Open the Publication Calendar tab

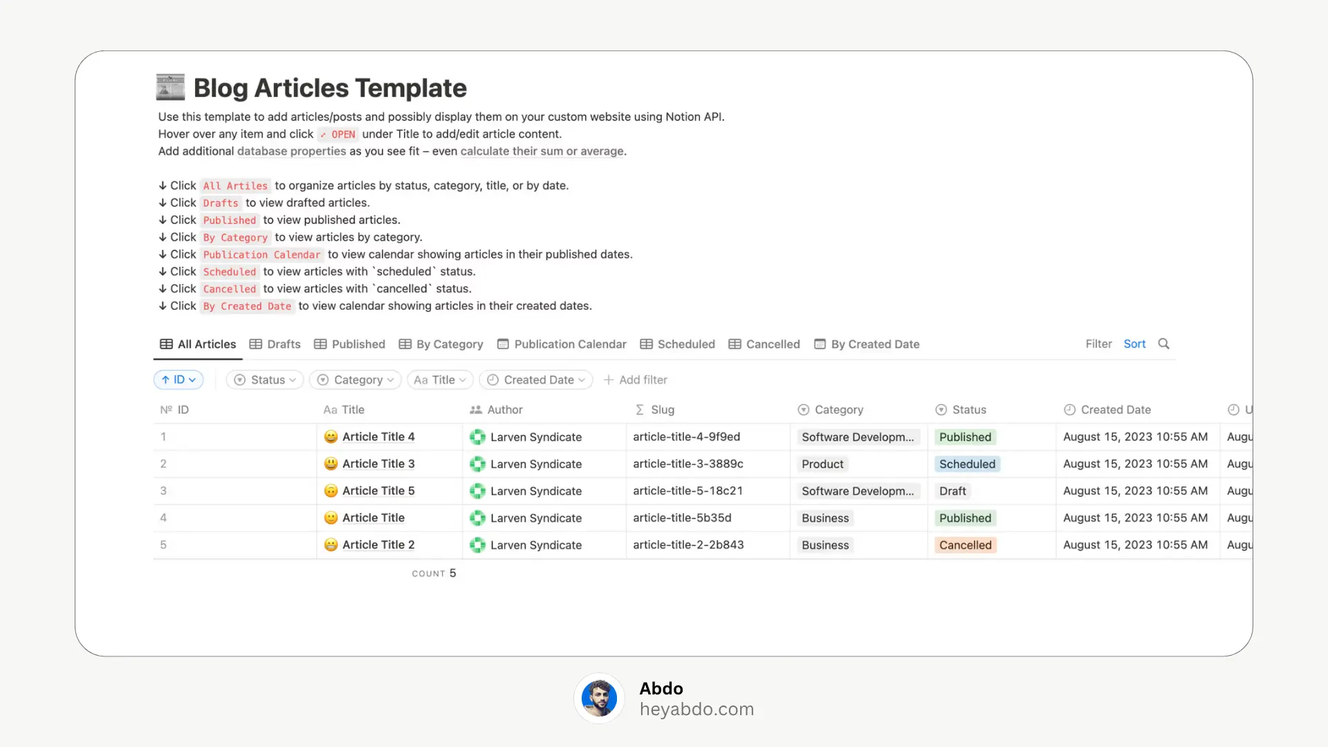561,344
